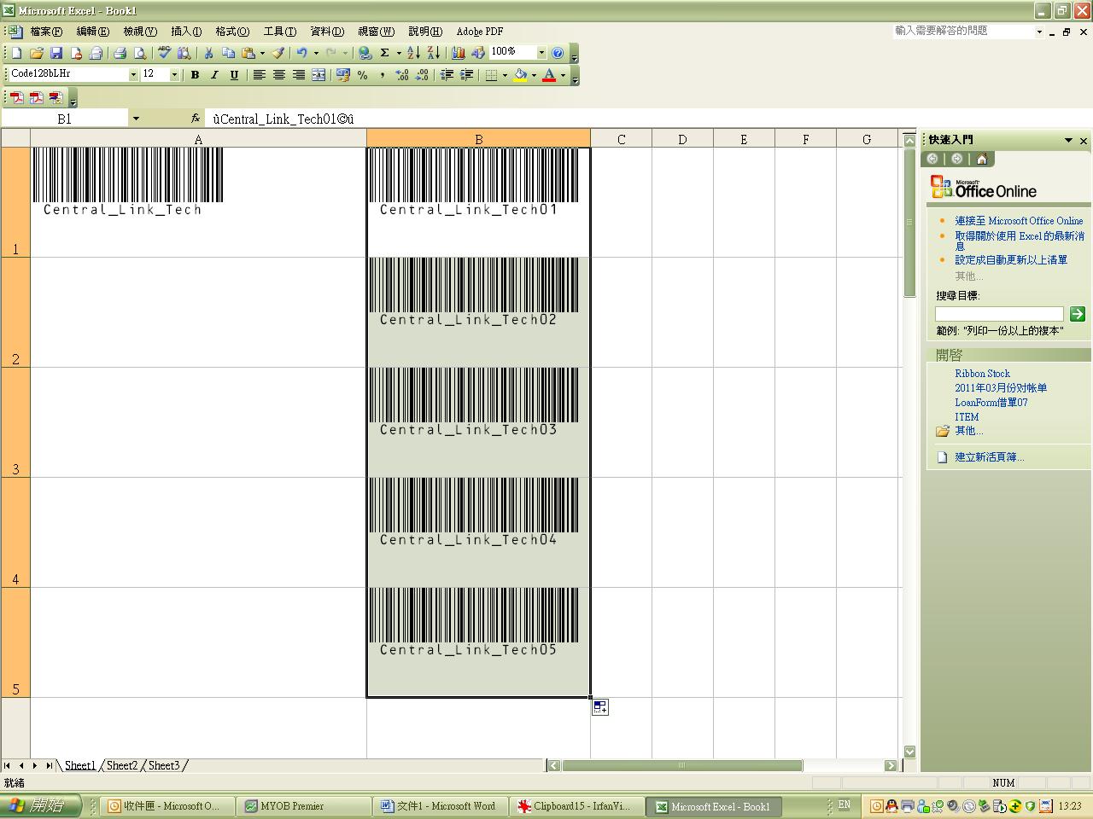Open the 檔案(F) File menu

46,32
